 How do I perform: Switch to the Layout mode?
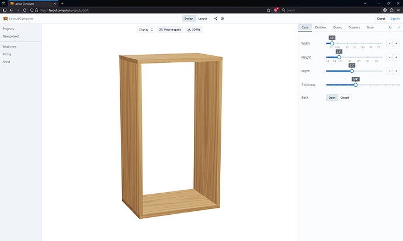[203, 19]
